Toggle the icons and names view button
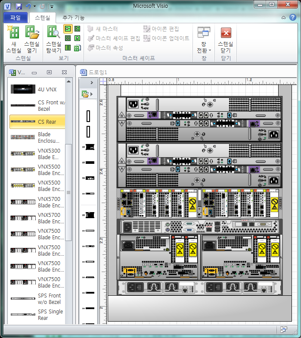Screen dimensions: 301x338 68,28
